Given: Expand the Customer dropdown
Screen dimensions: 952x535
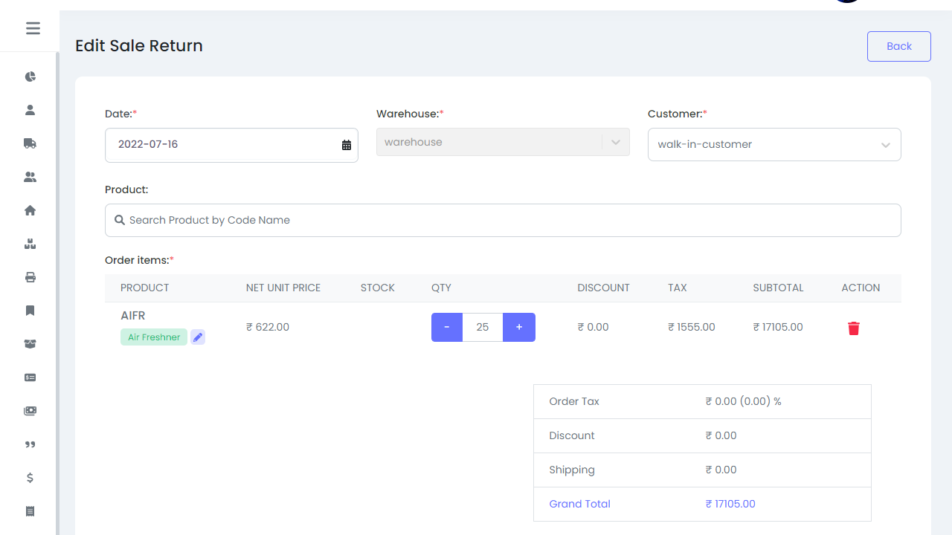Looking at the screenshot, I should pyautogui.click(x=885, y=145).
